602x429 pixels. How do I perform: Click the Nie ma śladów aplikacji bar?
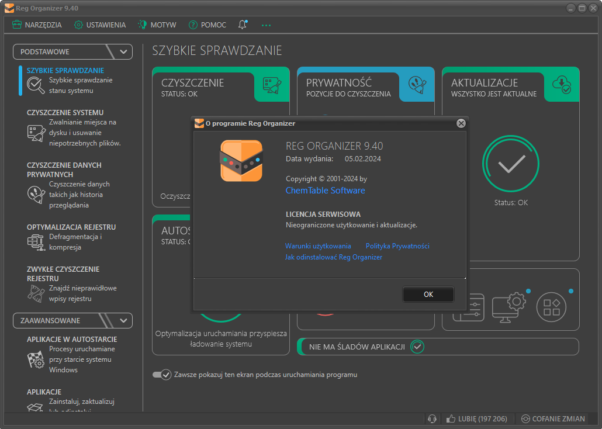(x=438, y=347)
